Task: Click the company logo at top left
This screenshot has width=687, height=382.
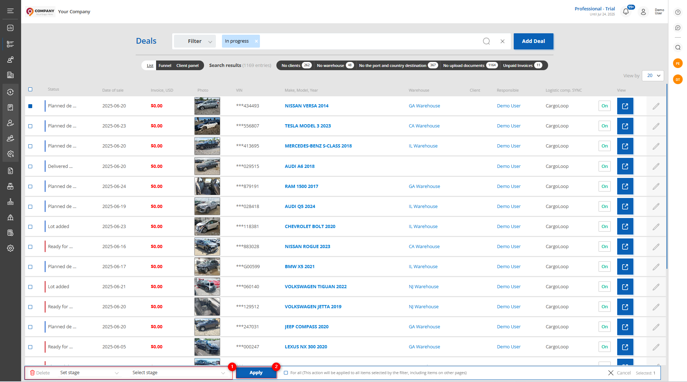Action: [x=40, y=12]
